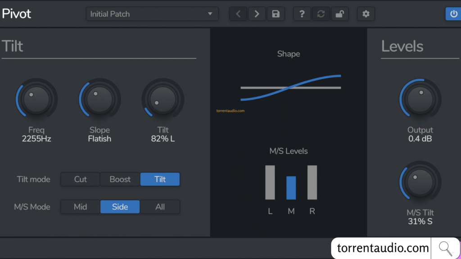Toggle the blue power bypass button
The height and width of the screenshot is (259, 461).
(x=453, y=14)
